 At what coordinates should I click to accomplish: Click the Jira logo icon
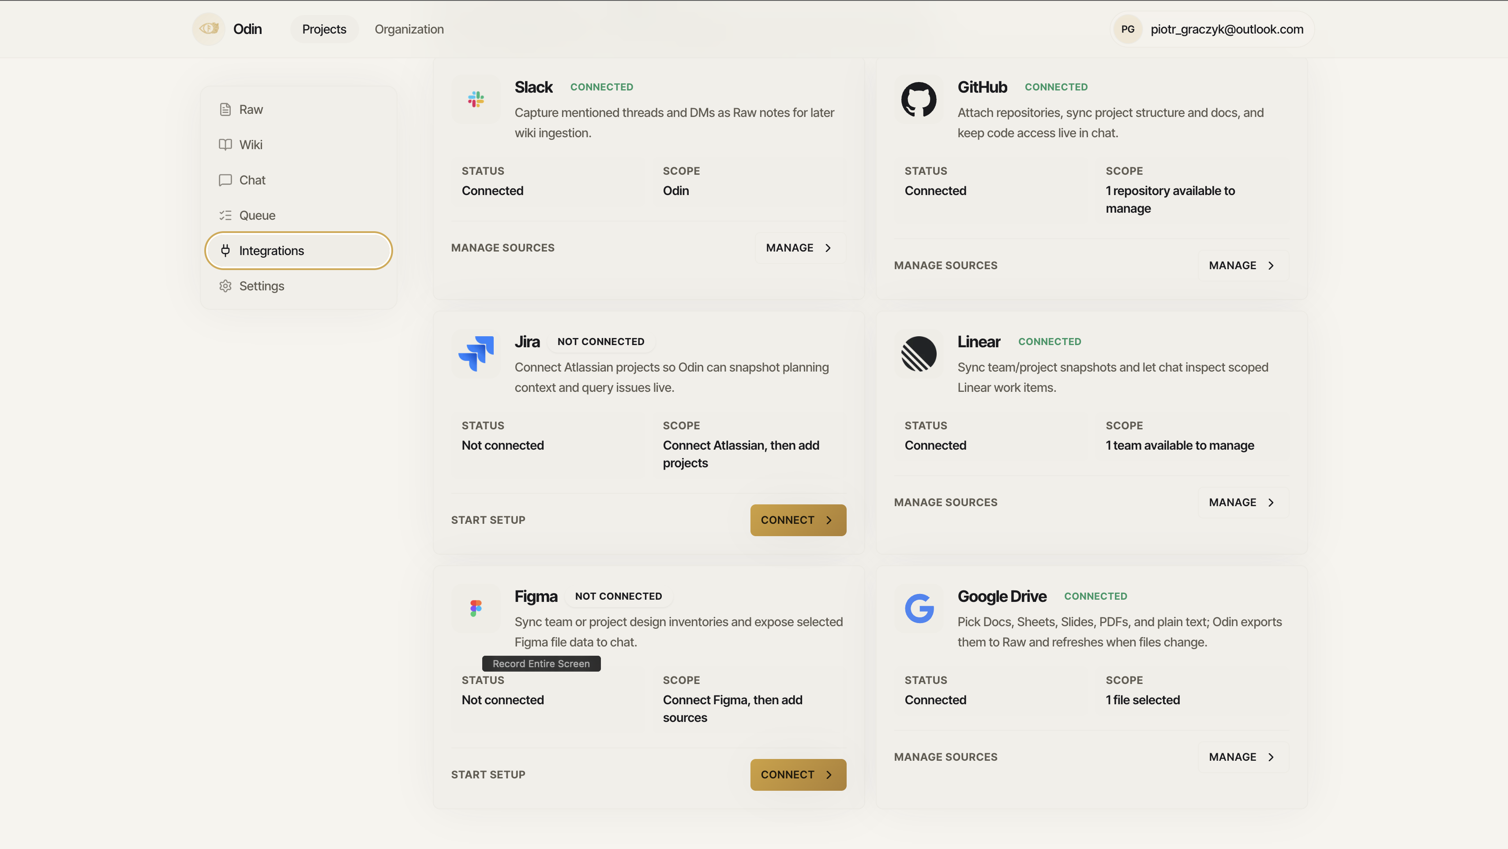[476, 353]
